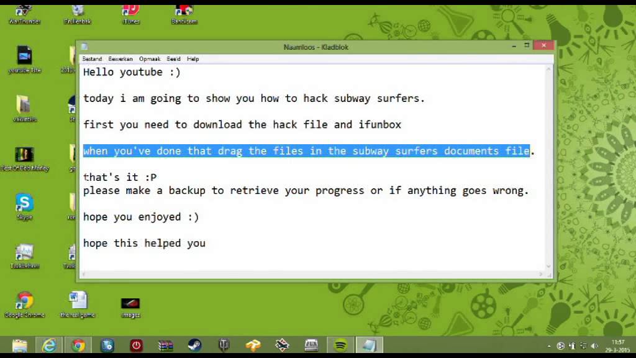Select the "images" desktop file
The height and width of the screenshot is (358, 636).
130,308
